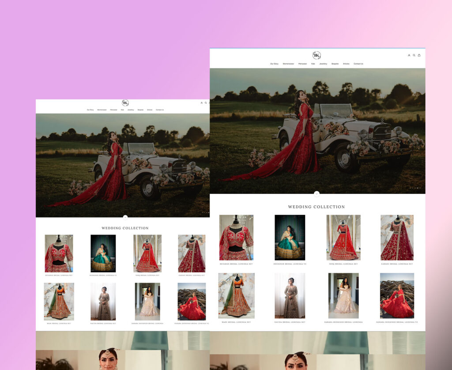Click the search icon in the left page header

click(206, 103)
